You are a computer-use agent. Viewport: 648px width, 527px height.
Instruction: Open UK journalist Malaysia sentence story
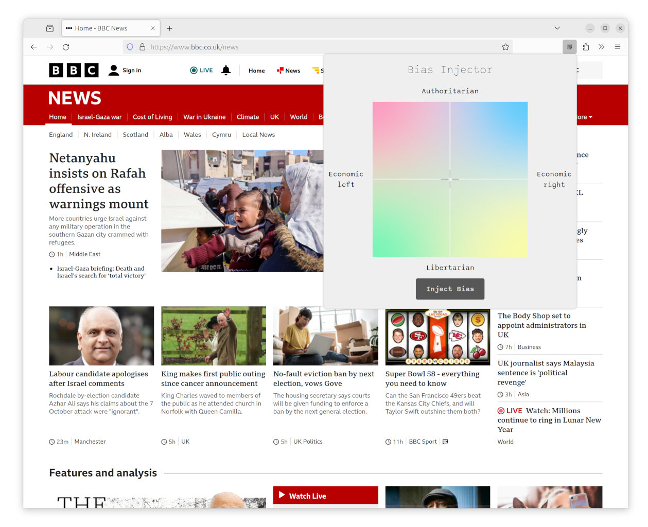(x=546, y=373)
